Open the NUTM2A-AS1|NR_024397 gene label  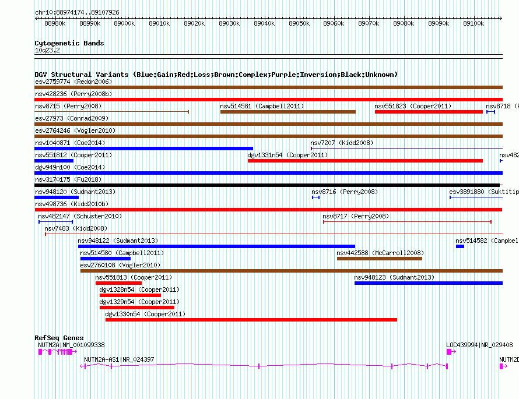(x=119, y=359)
